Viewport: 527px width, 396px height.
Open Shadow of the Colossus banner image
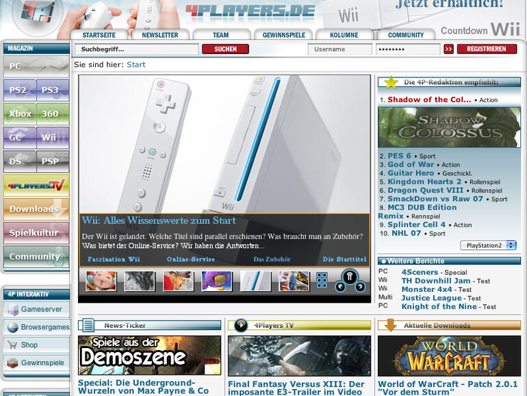450,127
